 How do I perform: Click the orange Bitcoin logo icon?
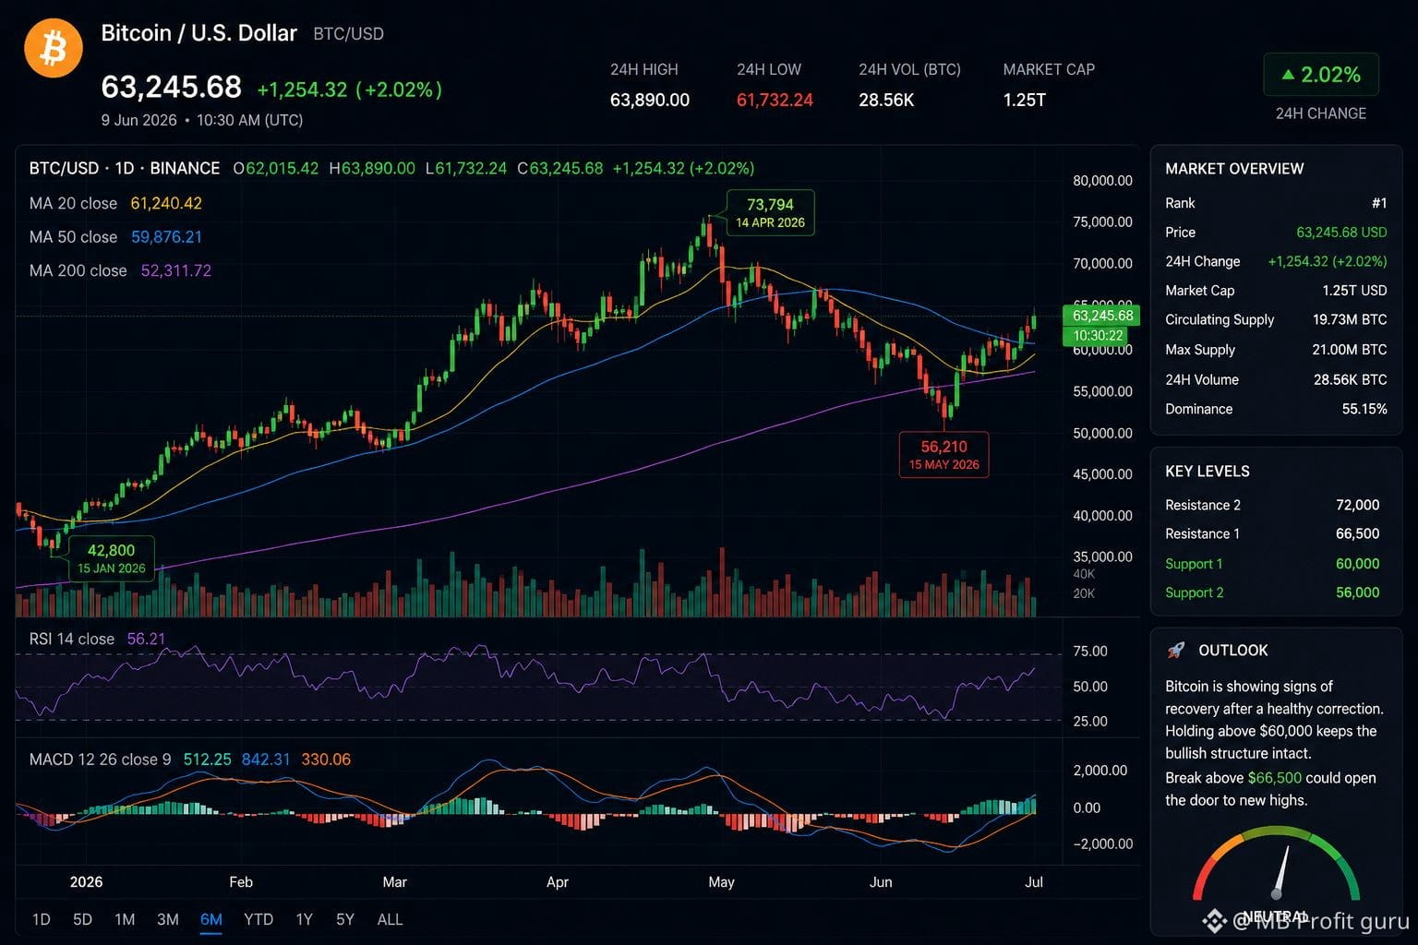(x=54, y=48)
